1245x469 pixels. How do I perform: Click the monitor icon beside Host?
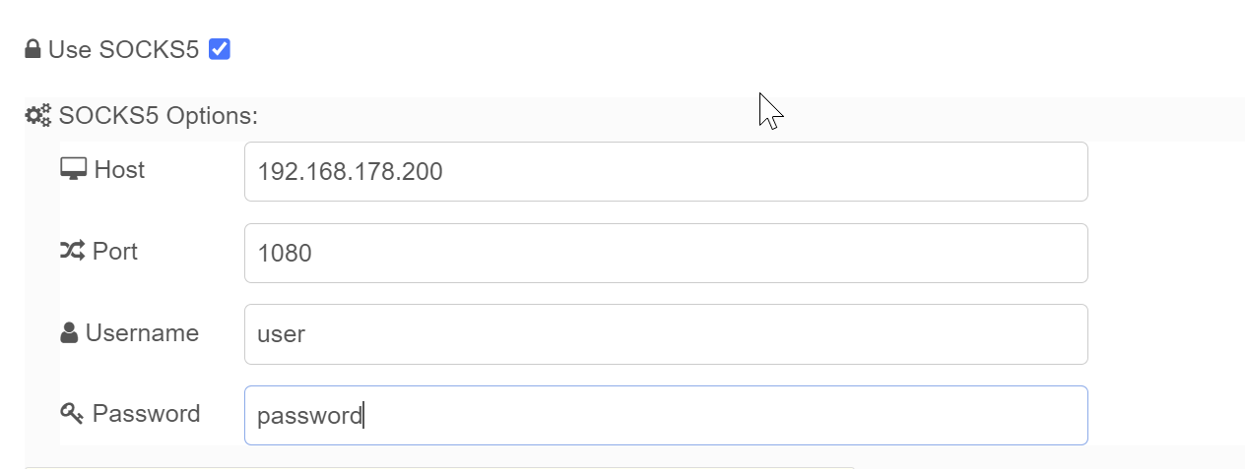click(x=73, y=170)
